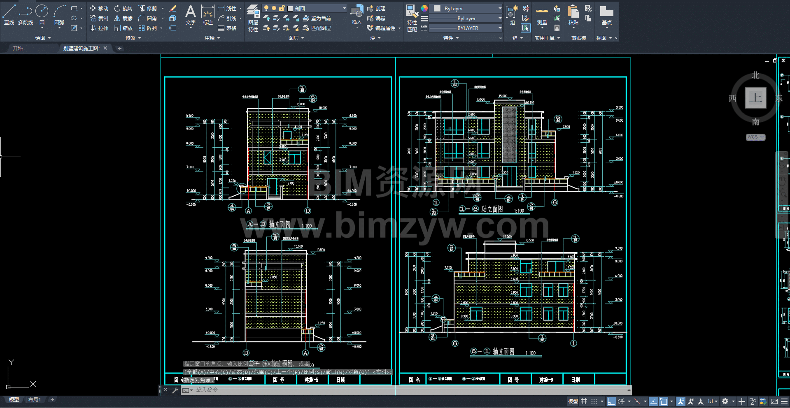
Task: Click the Erase tool icon
Action: 173,8
